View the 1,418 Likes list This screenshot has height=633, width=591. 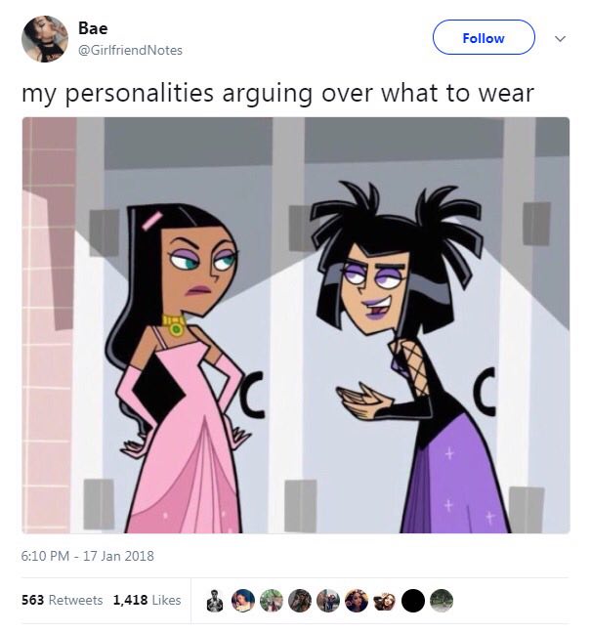pos(147,600)
